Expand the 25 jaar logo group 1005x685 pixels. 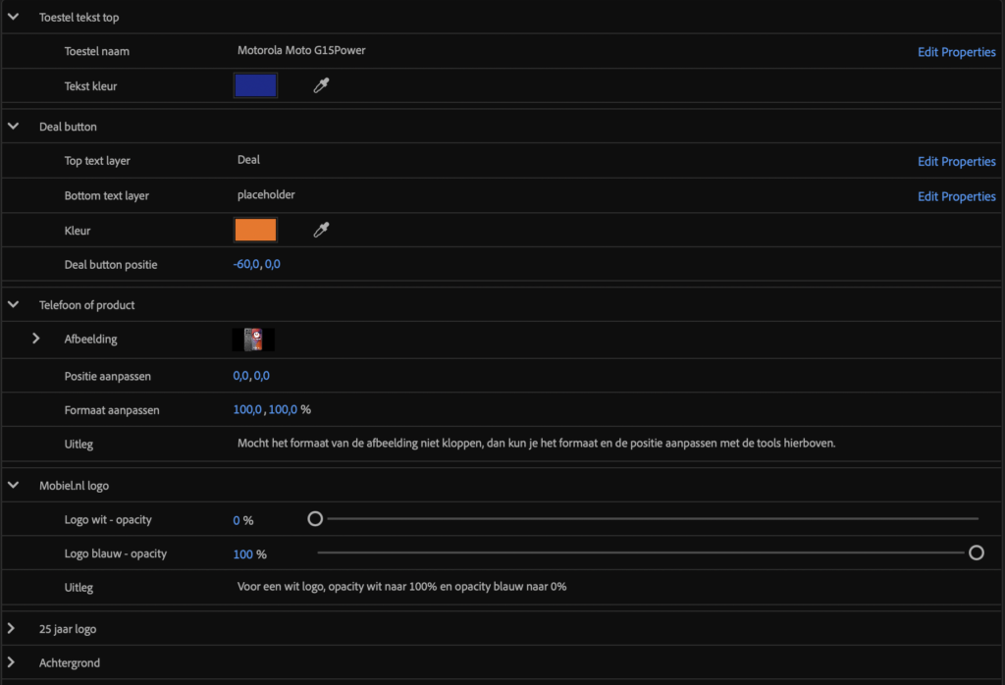tap(12, 628)
